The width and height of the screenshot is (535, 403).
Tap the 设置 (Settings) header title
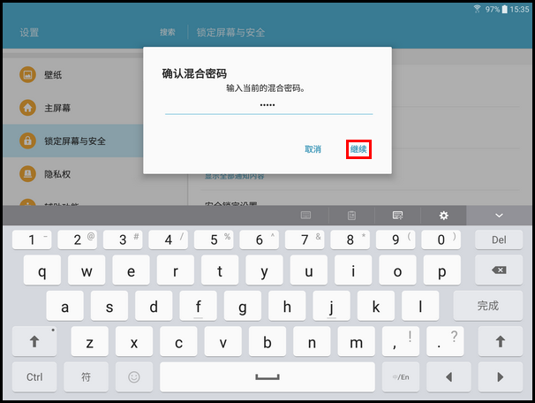(29, 33)
